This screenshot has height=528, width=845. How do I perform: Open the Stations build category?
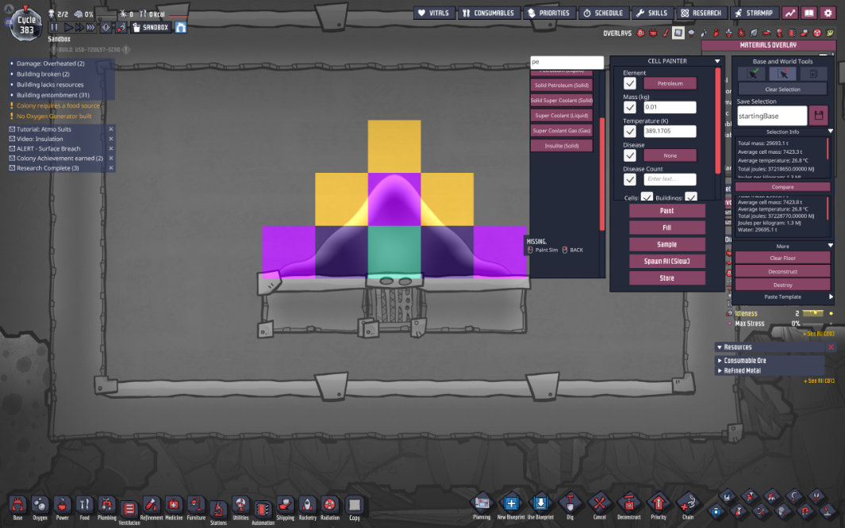pos(218,511)
